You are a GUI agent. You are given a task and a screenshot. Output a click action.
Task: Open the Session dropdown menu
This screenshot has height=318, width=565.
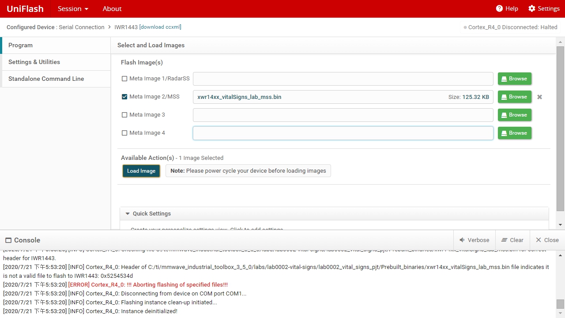click(73, 9)
